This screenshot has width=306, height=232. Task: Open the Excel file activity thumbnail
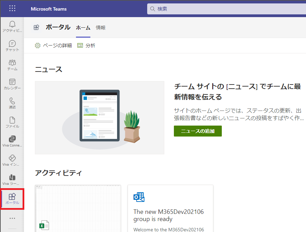pos(78,208)
